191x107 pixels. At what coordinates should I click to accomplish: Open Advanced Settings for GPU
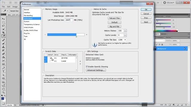[x=96, y=70]
